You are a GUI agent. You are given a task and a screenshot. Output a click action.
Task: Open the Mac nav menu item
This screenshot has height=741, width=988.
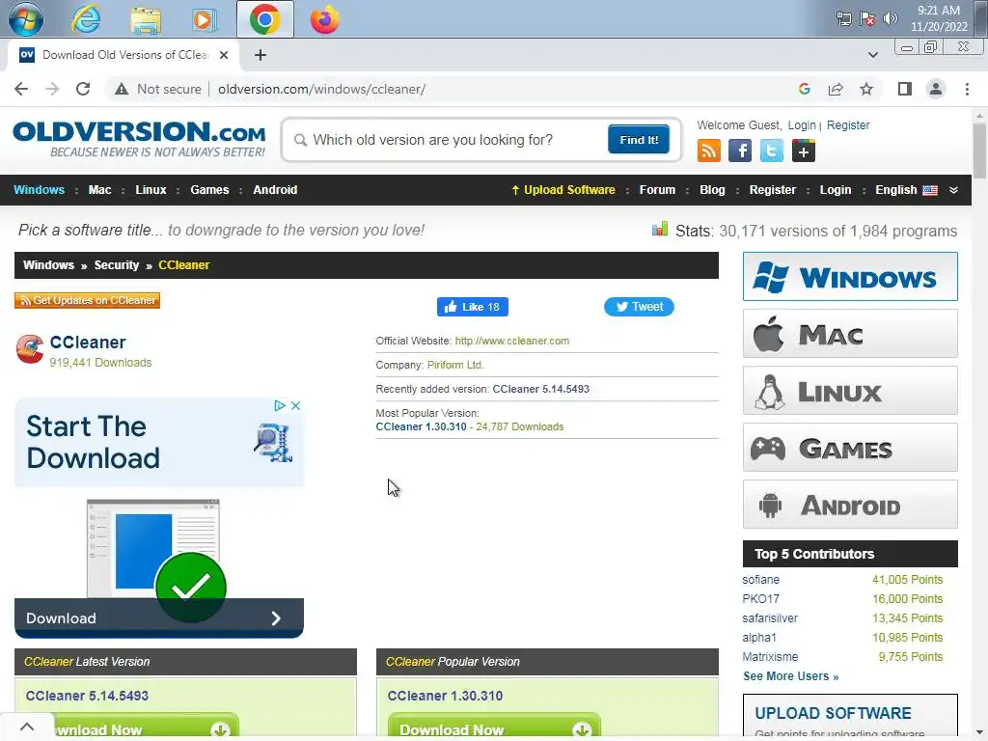point(99,190)
